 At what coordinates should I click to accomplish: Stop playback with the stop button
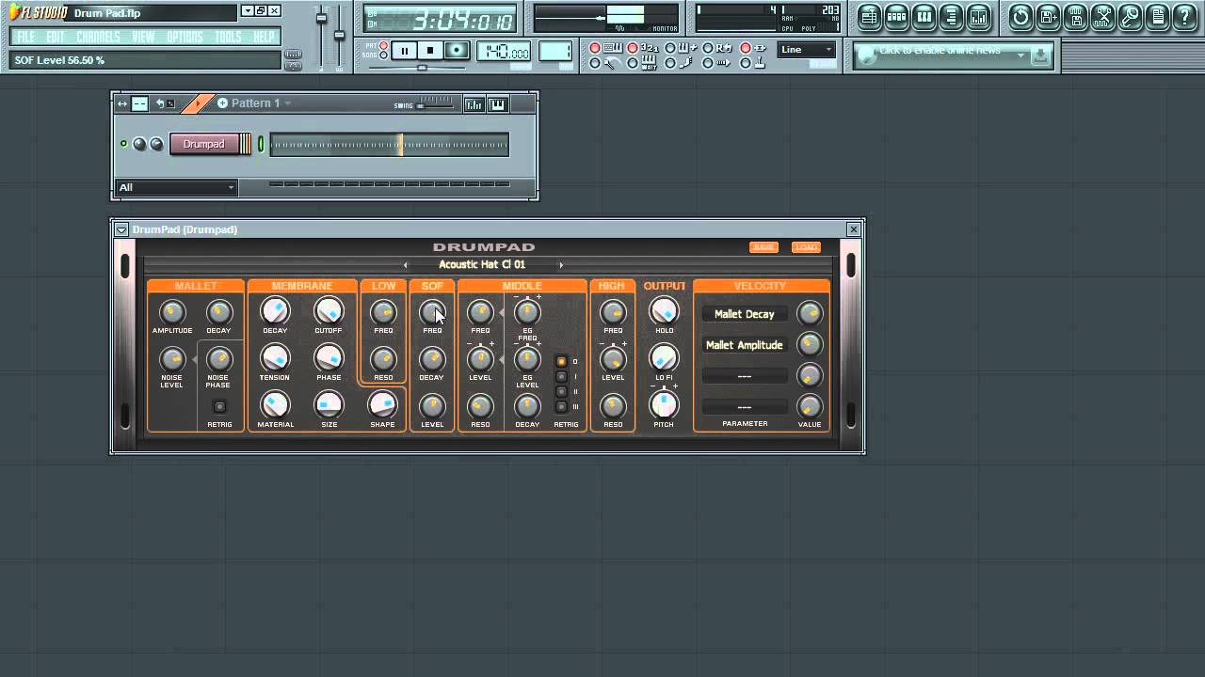pyautogui.click(x=430, y=51)
